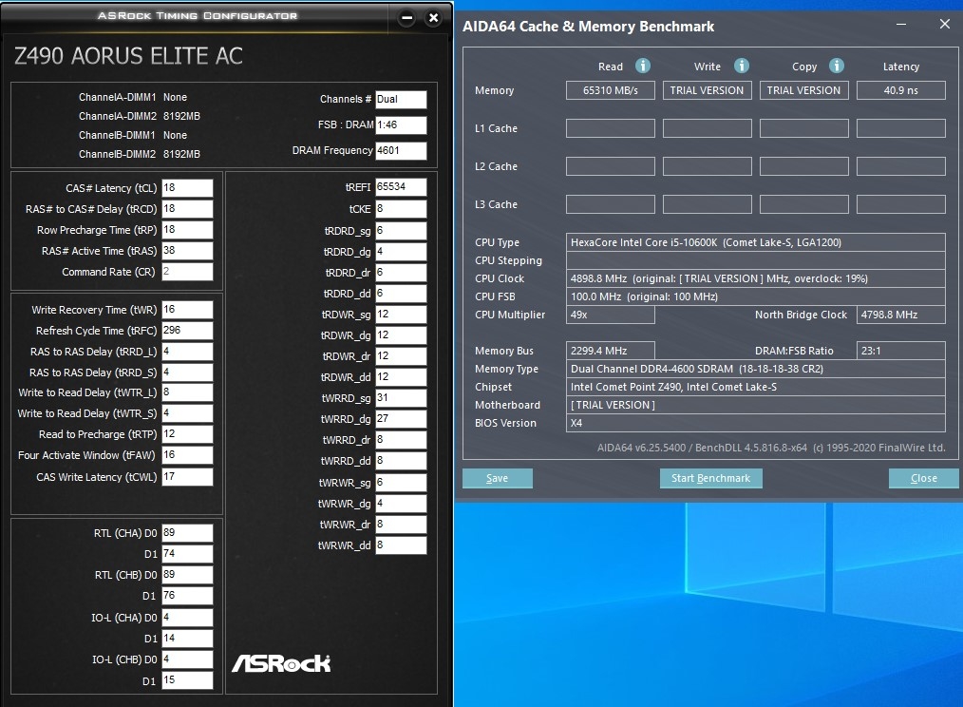Screen dimensions: 963x707
Task: Close the AIDA64 benchmark window with X
Action: (x=945, y=24)
